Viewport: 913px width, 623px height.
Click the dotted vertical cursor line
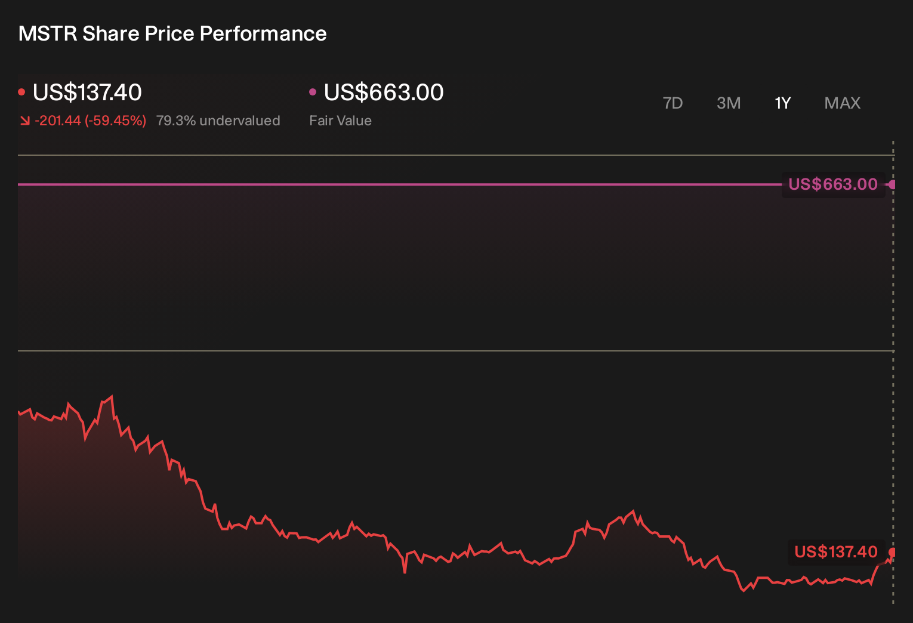point(893,370)
